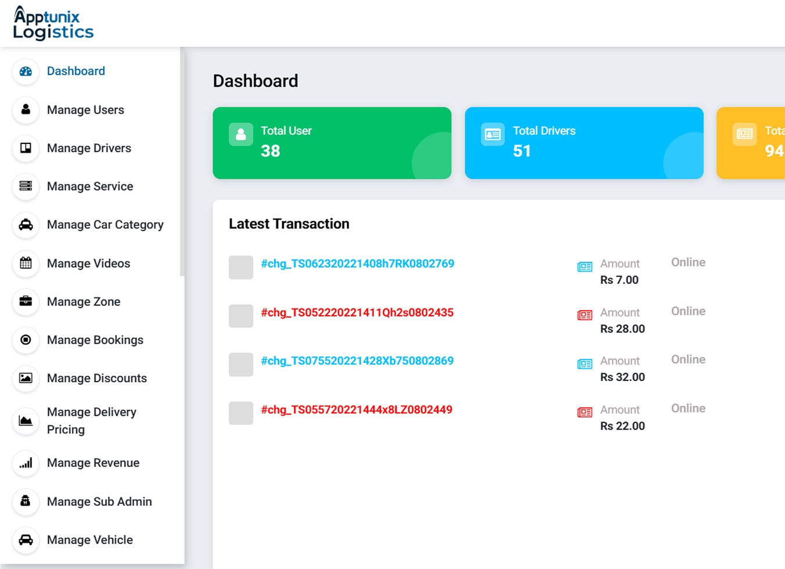
Task: Click the Manage Zone briefcase icon
Action: 26,301
